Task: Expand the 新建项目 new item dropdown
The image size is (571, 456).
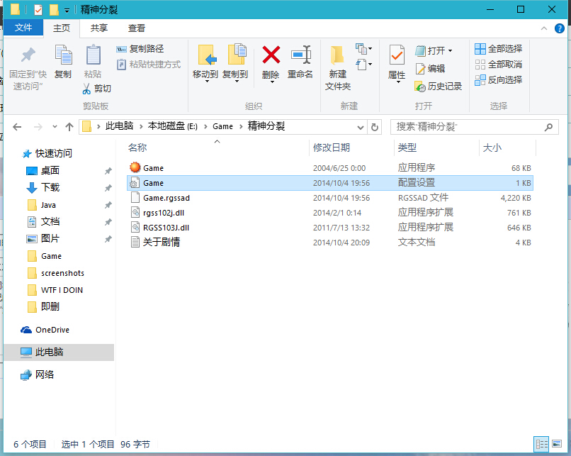Action: click(364, 49)
